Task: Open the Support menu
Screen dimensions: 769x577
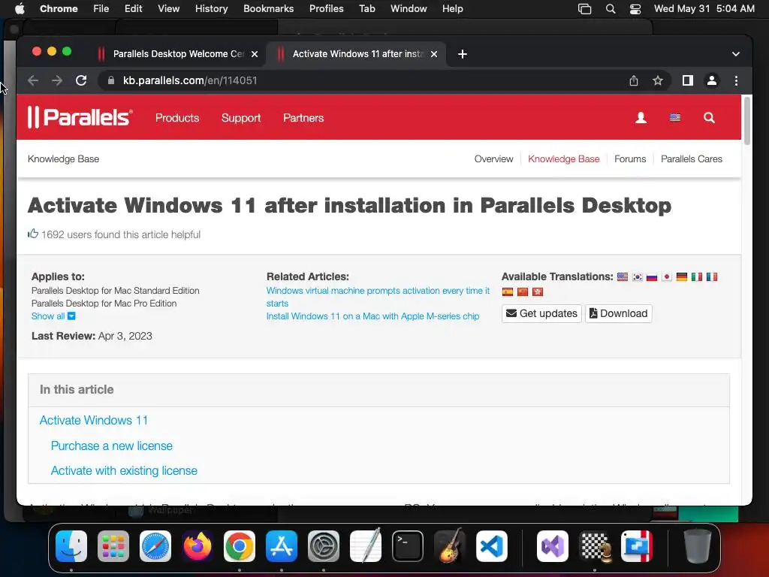Action: tap(241, 118)
